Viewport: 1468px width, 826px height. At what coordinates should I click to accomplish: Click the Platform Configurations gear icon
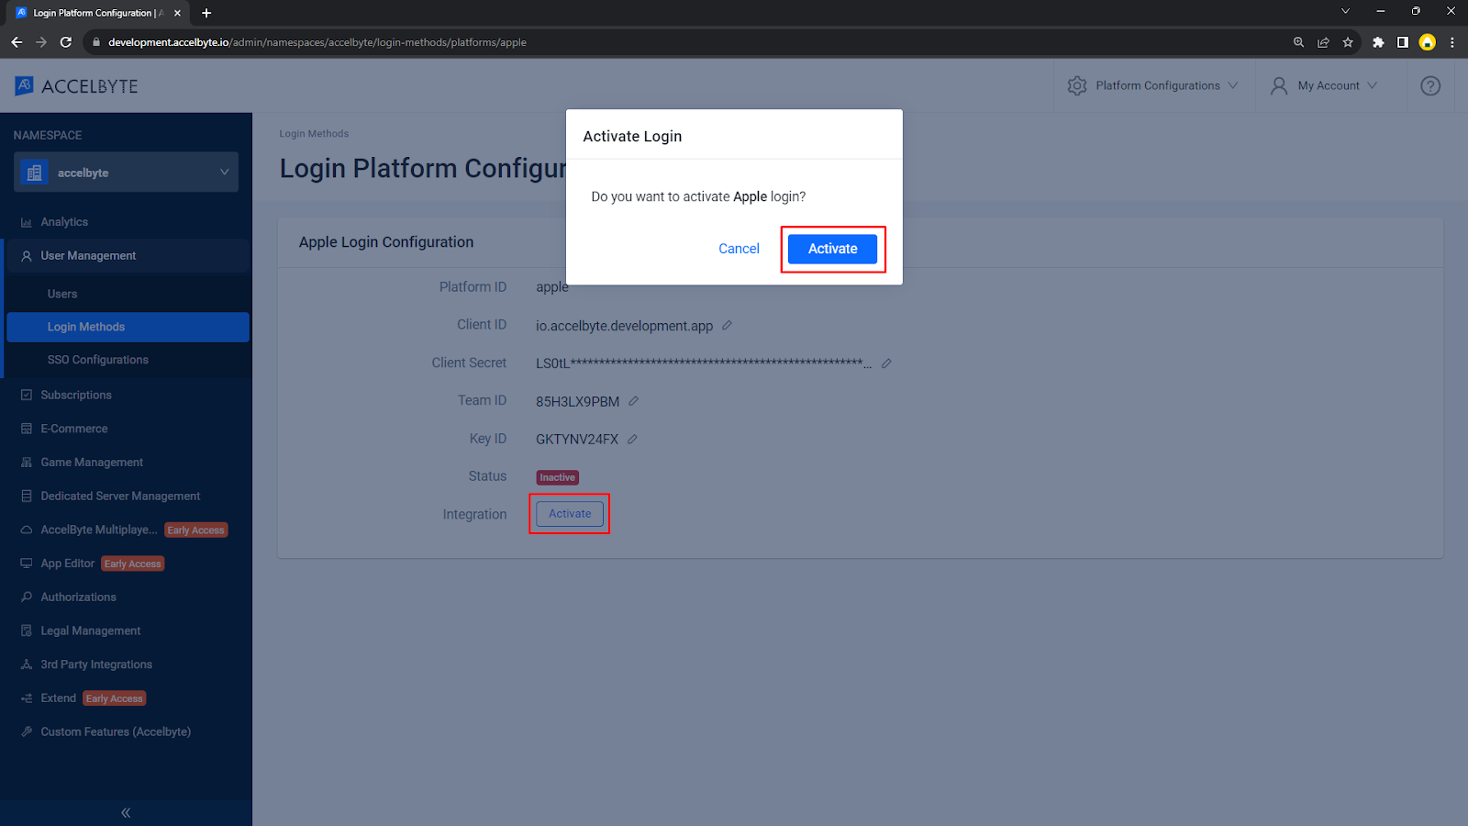tap(1077, 85)
